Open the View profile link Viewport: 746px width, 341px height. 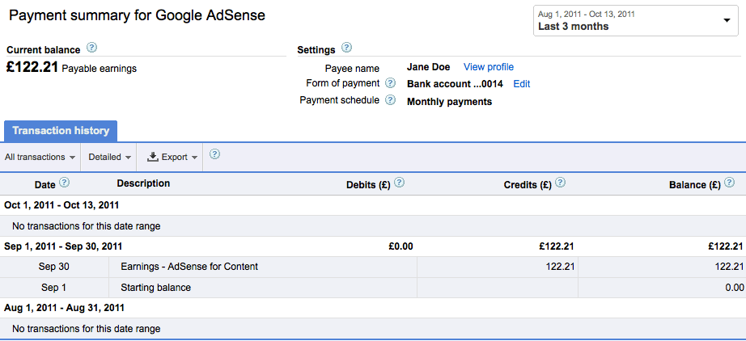pyautogui.click(x=489, y=67)
